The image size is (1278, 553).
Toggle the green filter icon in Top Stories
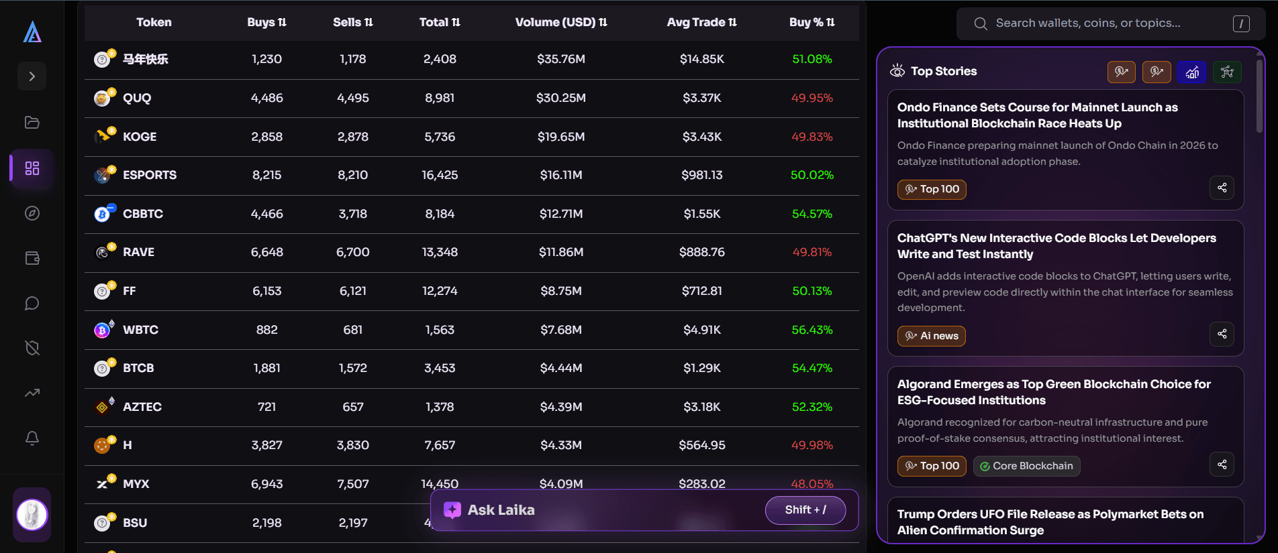point(1227,72)
